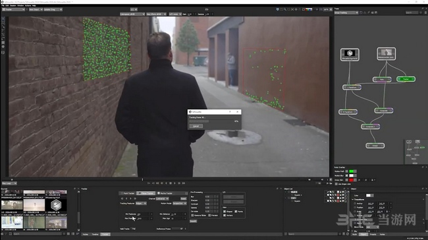
Task: Select the green Tracker node in the tree
Action: (x=406, y=79)
